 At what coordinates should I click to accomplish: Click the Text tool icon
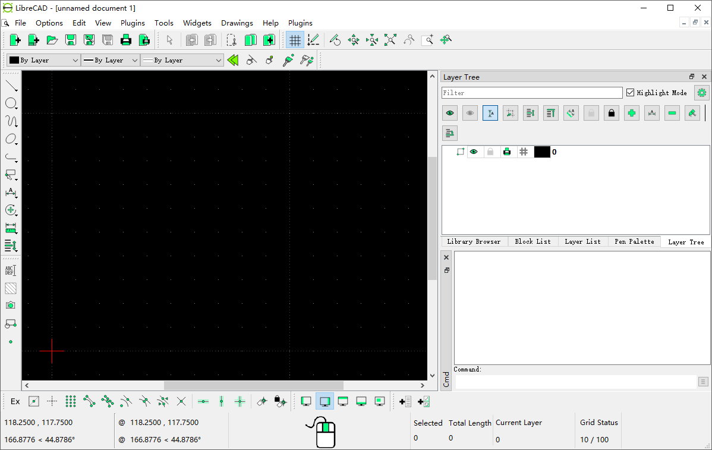coord(11,270)
